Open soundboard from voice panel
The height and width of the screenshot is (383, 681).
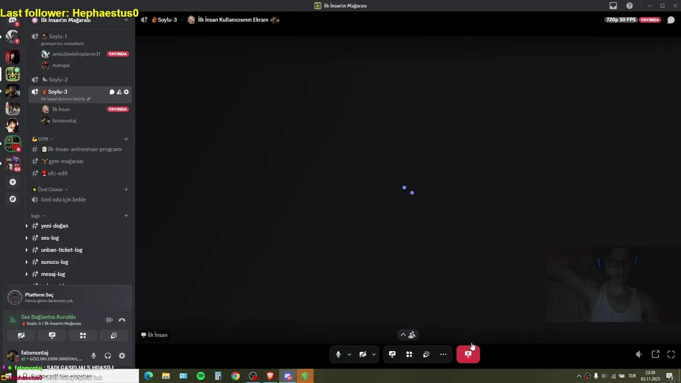click(114, 336)
